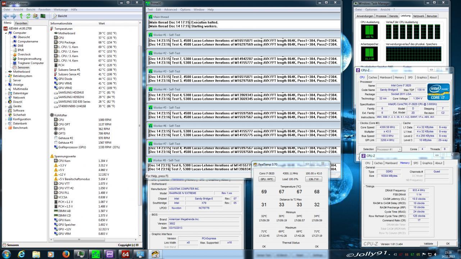Expand the Anzeige tree node
This screenshot has height=259, width=461.
pos(6,84)
